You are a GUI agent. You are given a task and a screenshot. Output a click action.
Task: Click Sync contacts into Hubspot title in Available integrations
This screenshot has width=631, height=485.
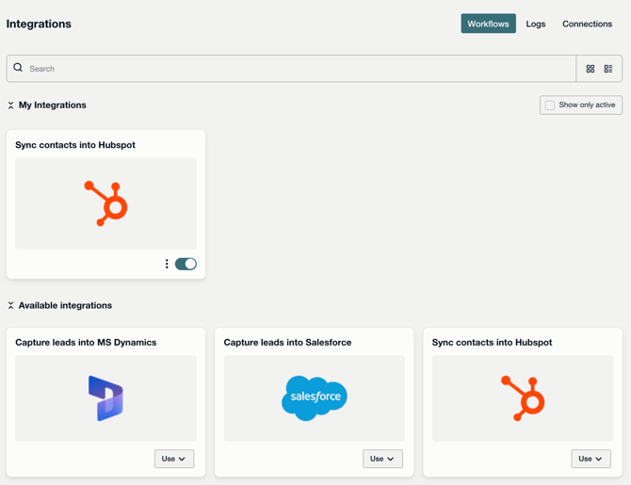pyautogui.click(x=492, y=343)
